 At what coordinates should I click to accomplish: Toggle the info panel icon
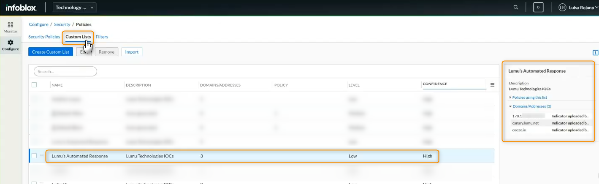pyautogui.click(x=595, y=53)
